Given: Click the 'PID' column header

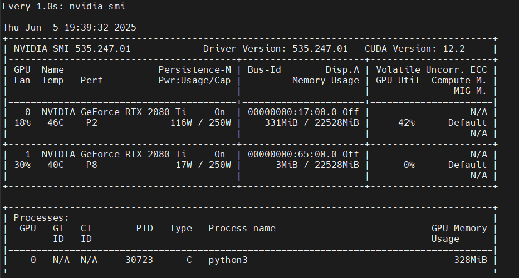Looking at the screenshot, I should 145,229.
